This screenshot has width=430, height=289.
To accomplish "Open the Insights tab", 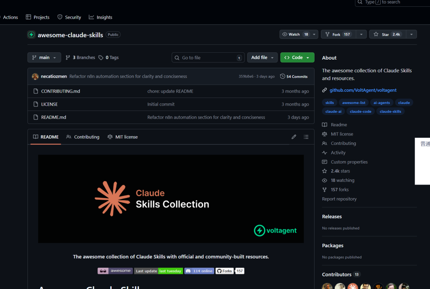I will [100, 17].
